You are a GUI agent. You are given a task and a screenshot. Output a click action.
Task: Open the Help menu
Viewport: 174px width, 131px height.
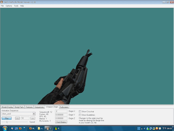[x=22, y=6]
